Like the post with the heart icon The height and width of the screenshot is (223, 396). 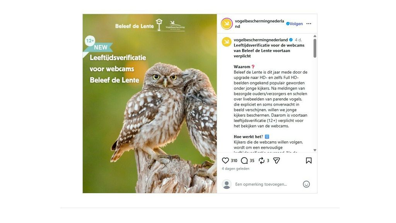click(225, 160)
